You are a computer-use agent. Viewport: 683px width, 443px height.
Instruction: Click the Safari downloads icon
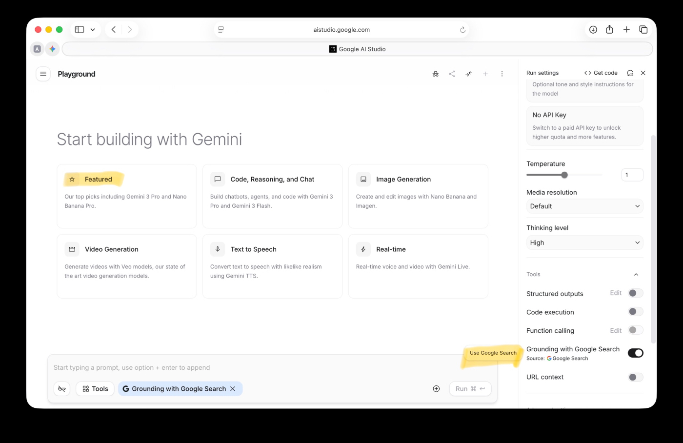click(593, 30)
